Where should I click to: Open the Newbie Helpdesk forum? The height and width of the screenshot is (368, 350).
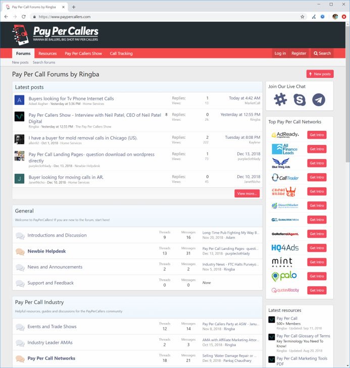(46, 251)
